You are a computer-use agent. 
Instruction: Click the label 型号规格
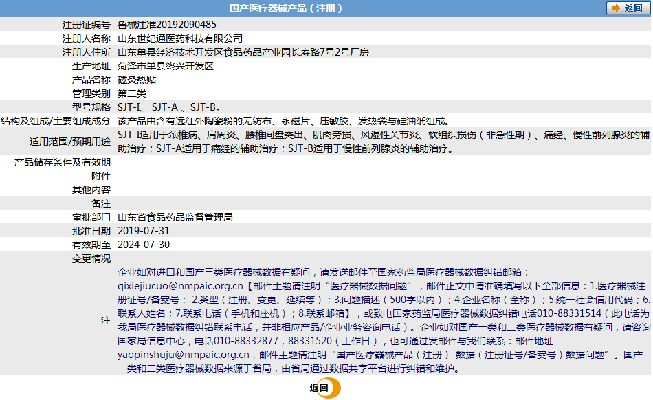point(91,107)
